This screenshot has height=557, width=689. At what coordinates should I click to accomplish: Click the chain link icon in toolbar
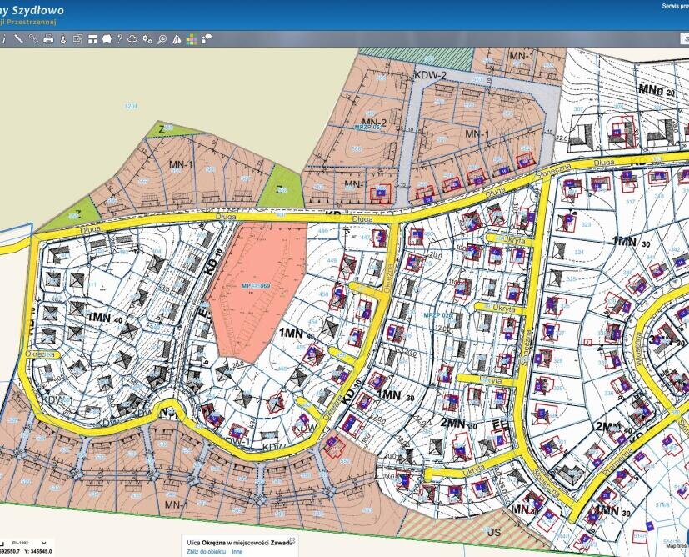pyautogui.click(x=33, y=39)
